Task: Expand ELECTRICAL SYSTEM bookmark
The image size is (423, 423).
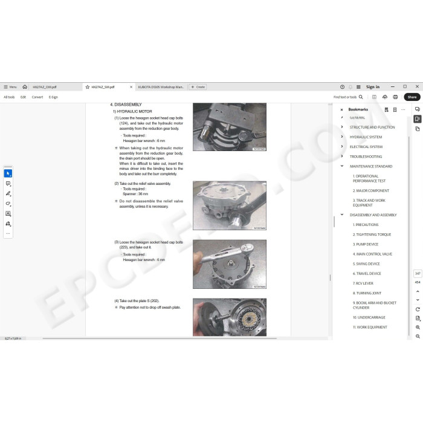Action: tap(342, 146)
